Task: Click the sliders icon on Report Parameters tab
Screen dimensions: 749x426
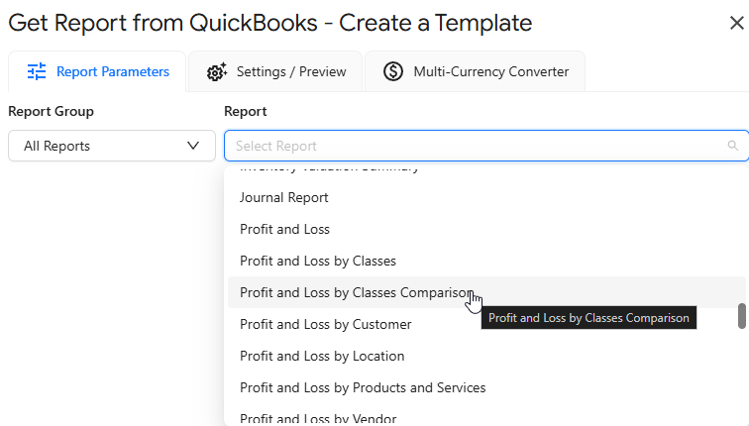Action: click(x=37, y=71)
